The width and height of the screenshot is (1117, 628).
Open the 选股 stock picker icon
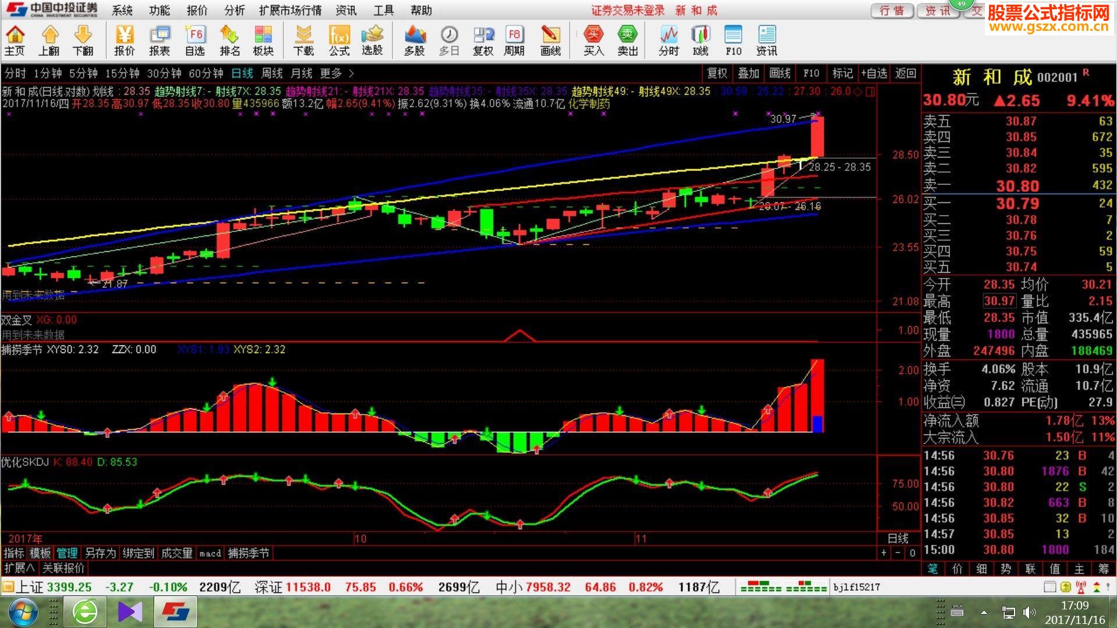click(x=372, y=41)
